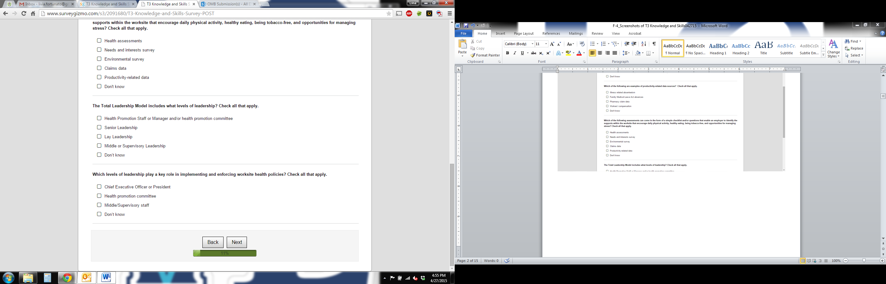
Task: Open Change Styles dropdown
Action: 833,49
